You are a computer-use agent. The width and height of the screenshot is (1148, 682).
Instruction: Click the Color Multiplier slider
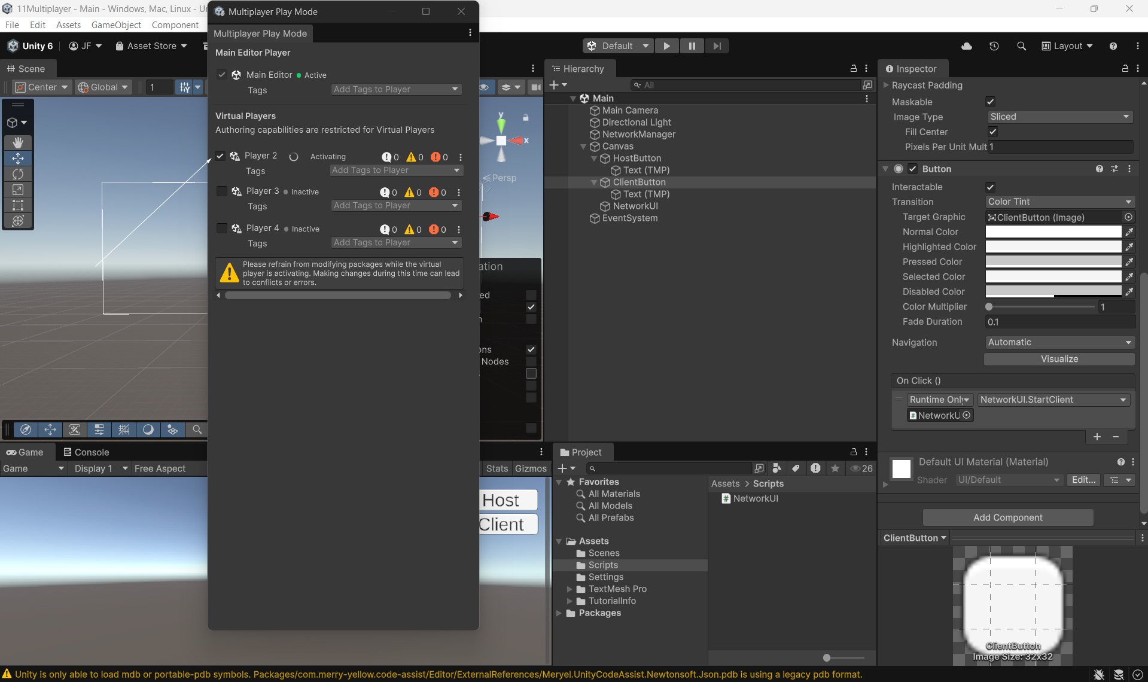1041,307
